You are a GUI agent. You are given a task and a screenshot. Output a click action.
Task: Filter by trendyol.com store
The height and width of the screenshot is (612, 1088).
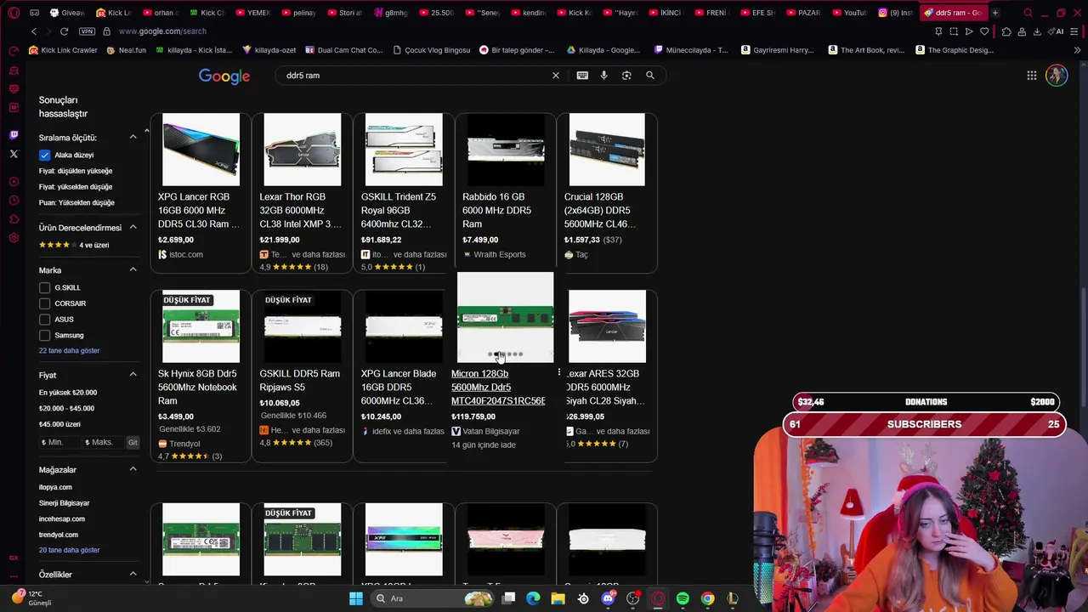[59, 535]
